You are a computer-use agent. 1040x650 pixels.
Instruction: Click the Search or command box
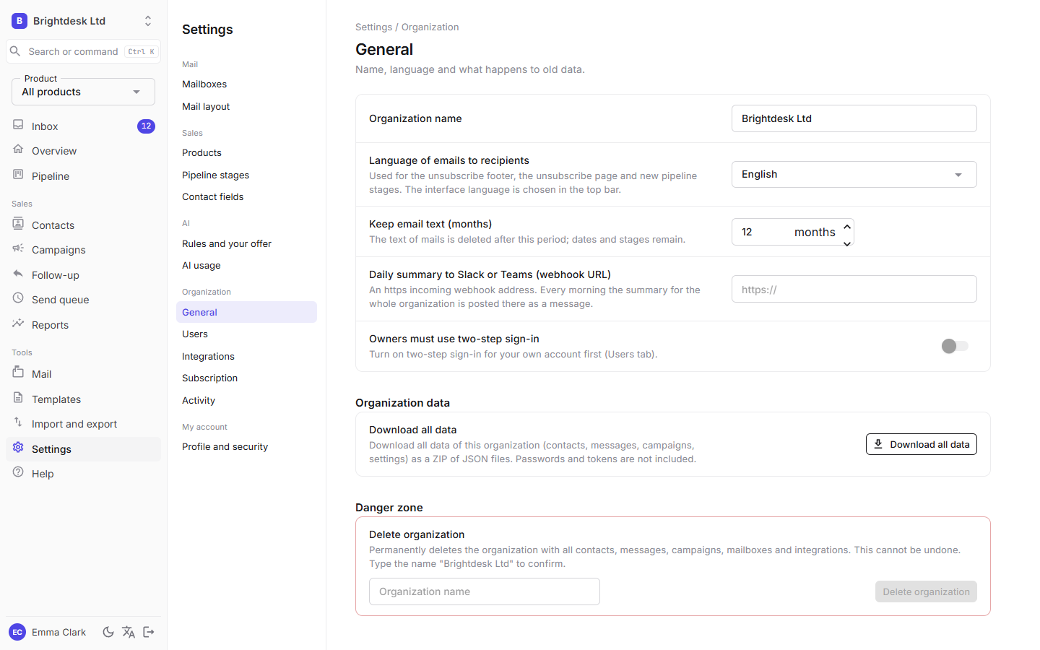[83, 51]
